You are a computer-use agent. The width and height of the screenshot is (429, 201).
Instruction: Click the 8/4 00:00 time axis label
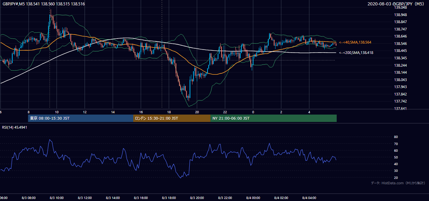[253, 198]
